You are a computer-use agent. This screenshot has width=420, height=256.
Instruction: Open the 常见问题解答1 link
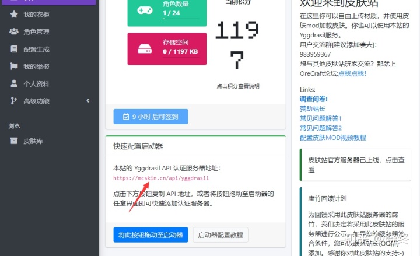(x=321, y=118)
